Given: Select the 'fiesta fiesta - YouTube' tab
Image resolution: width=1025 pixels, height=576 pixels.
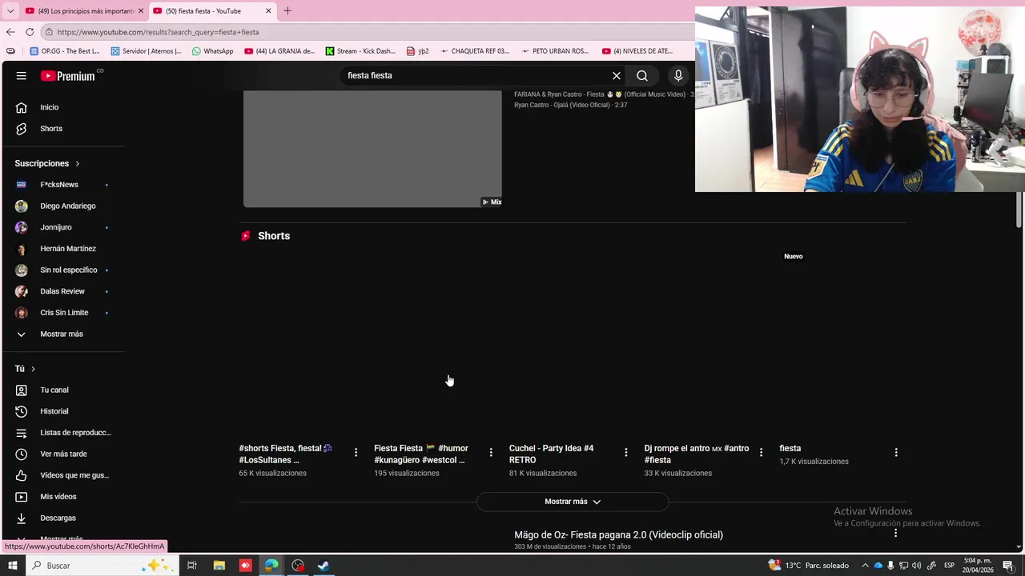Looking at the screenshot, I should (212, 11).
